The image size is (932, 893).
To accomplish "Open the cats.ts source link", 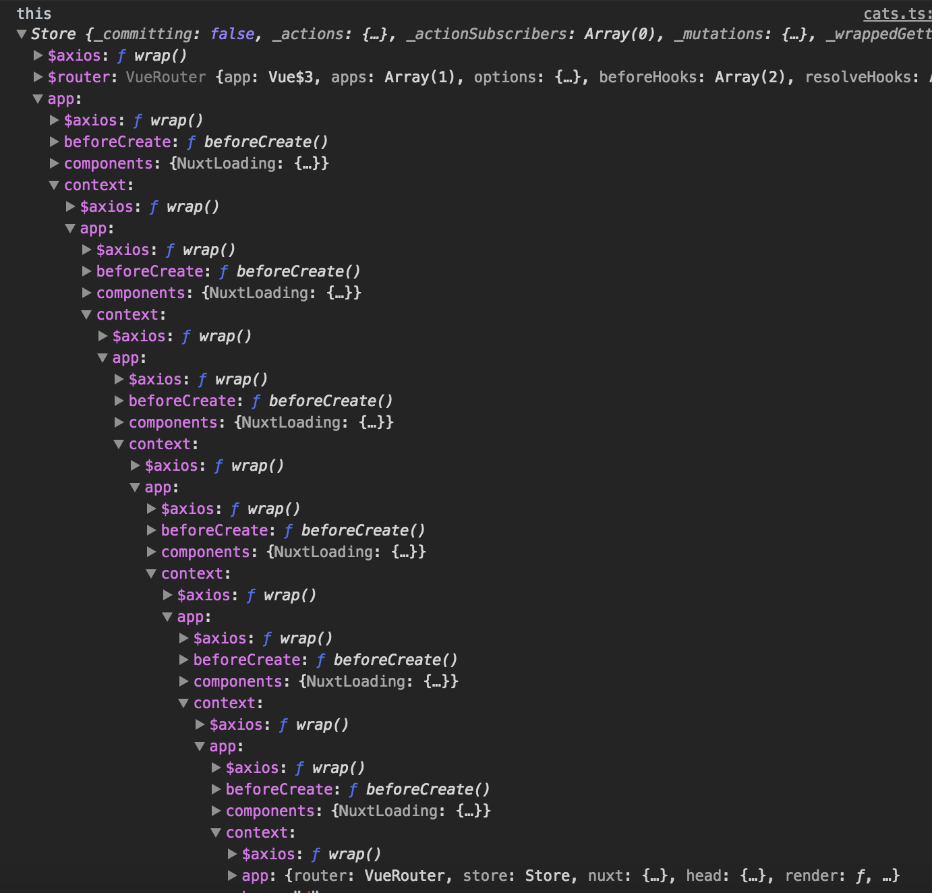I will (x=897, y=13).
